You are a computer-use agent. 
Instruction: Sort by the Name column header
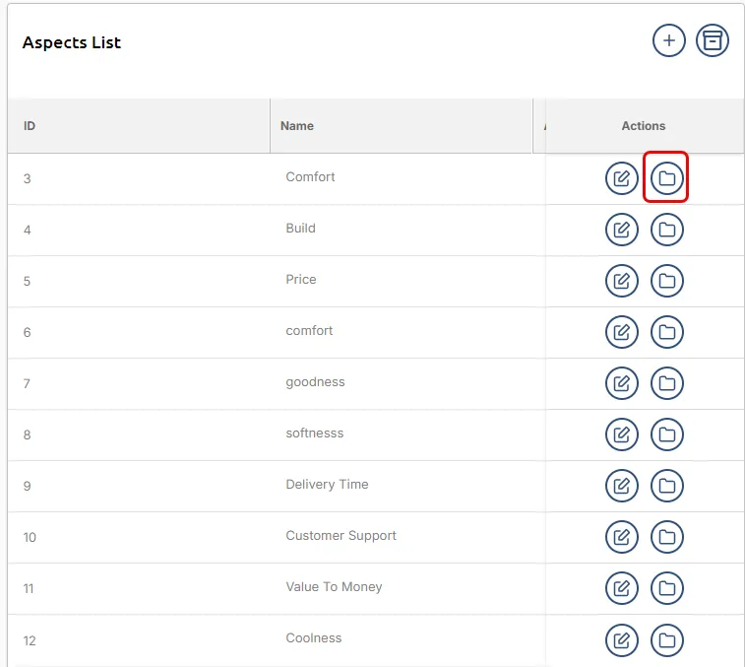point(401,125)
